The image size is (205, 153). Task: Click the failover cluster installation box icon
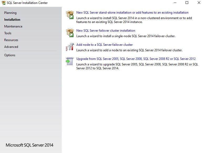point(70,33)
